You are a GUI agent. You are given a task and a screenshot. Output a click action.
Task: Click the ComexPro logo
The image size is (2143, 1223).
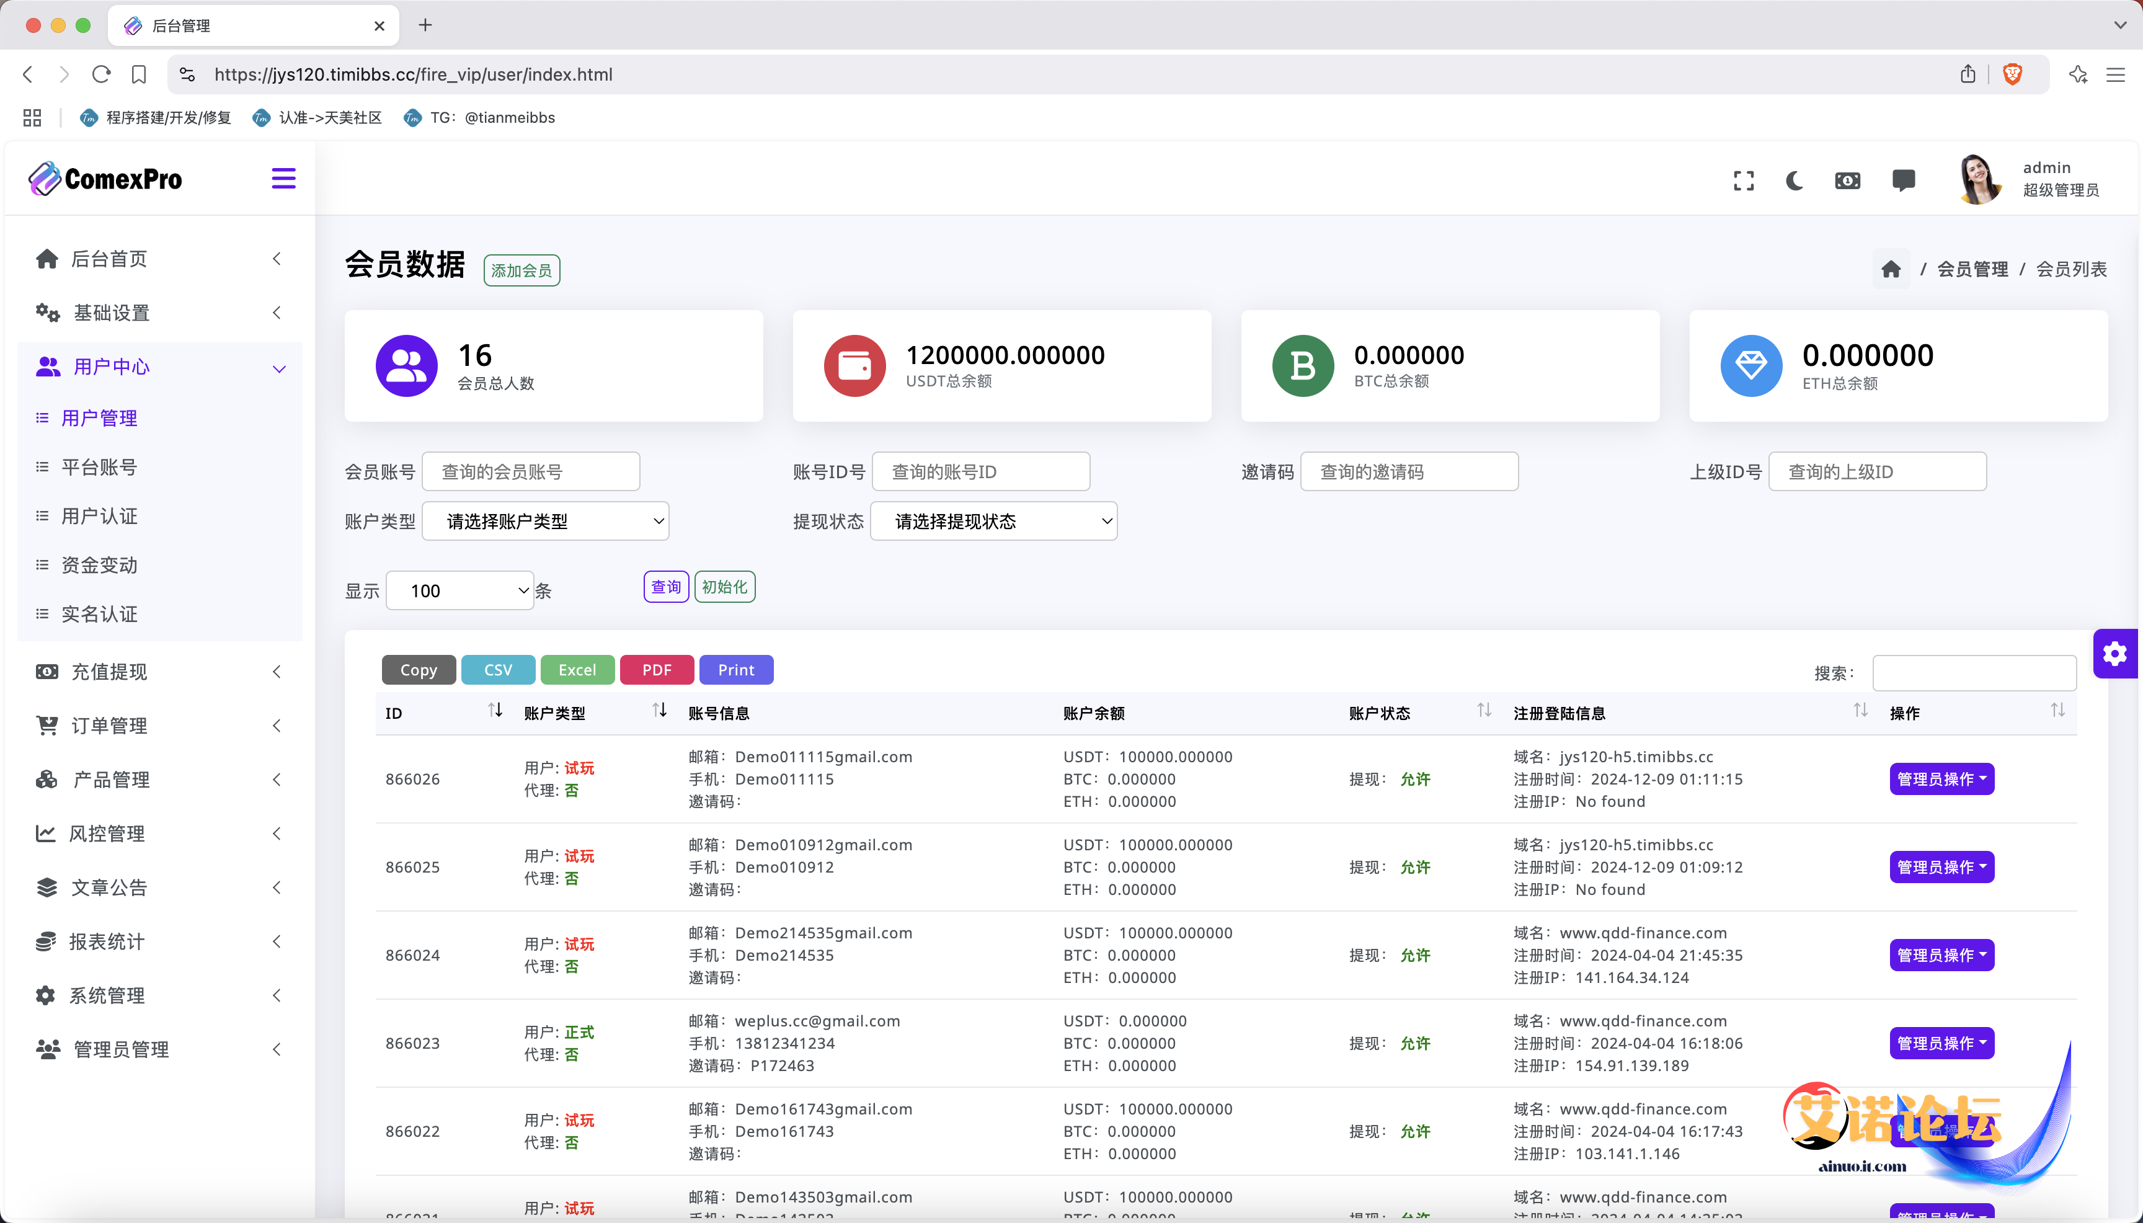(x=105, y=179)
